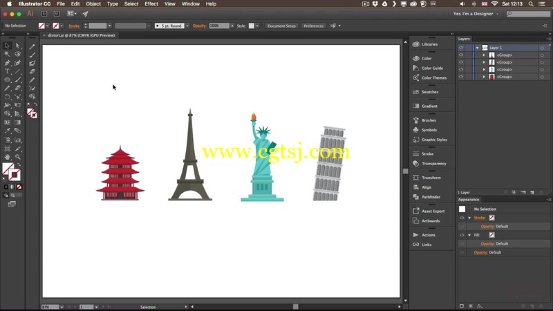
Task: Click target circle of red pagoda group
Action: pyautogui.click(x=542, y=77)
